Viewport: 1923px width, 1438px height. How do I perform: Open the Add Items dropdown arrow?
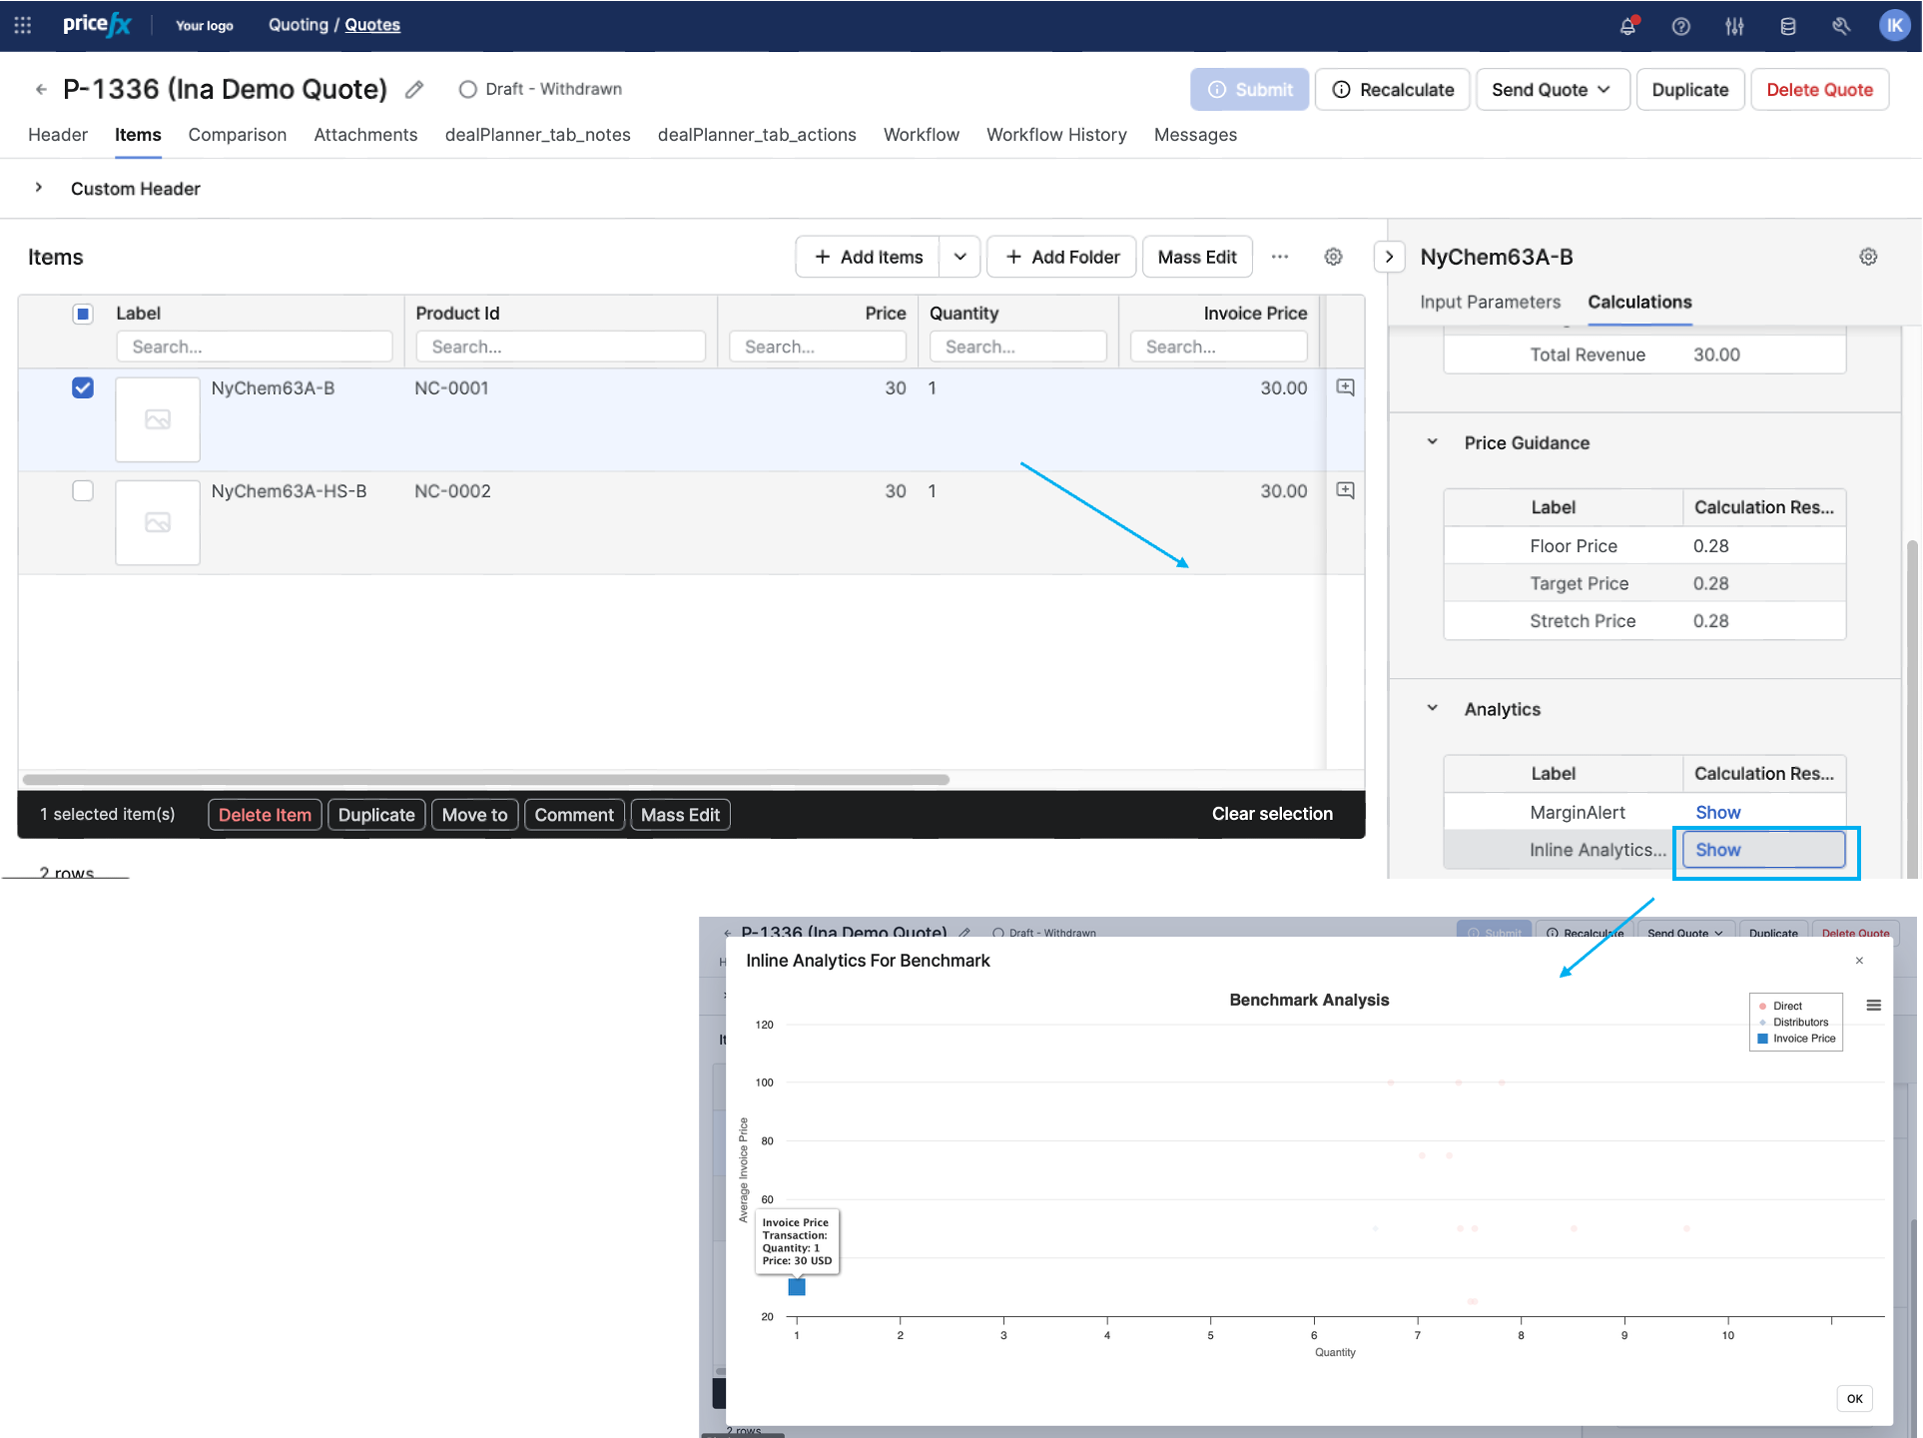[960, 257]
